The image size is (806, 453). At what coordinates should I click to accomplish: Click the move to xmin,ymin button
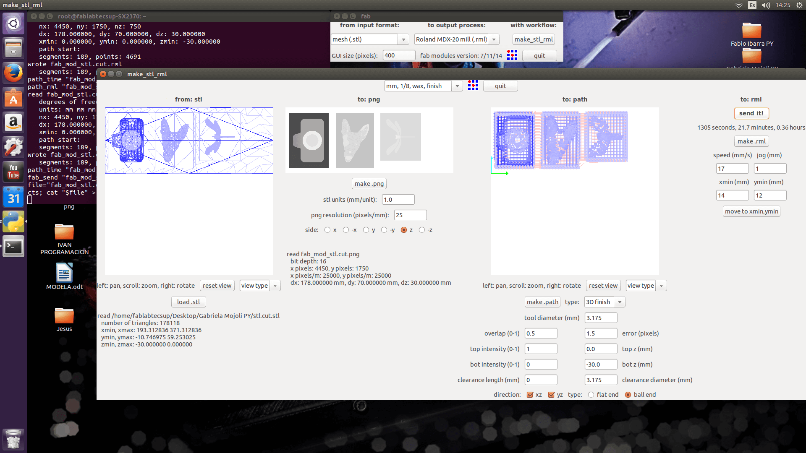tap(751, 211)
